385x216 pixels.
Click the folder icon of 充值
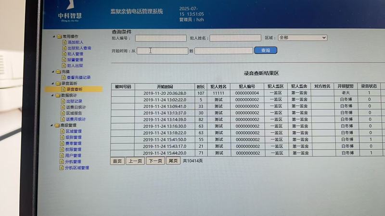58,72
